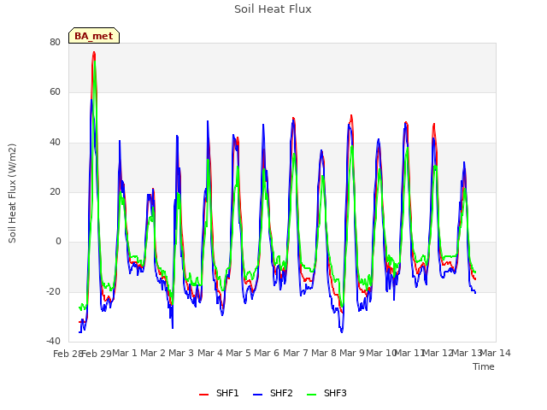Click the Feb 28 x-axis label
547x410 pixels.
[68, 354]
